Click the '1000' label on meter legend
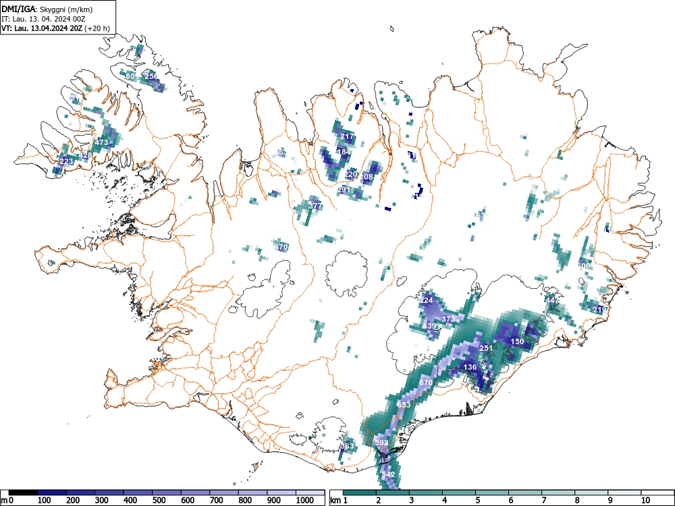 pyautogui.click(x=305, y=501)
